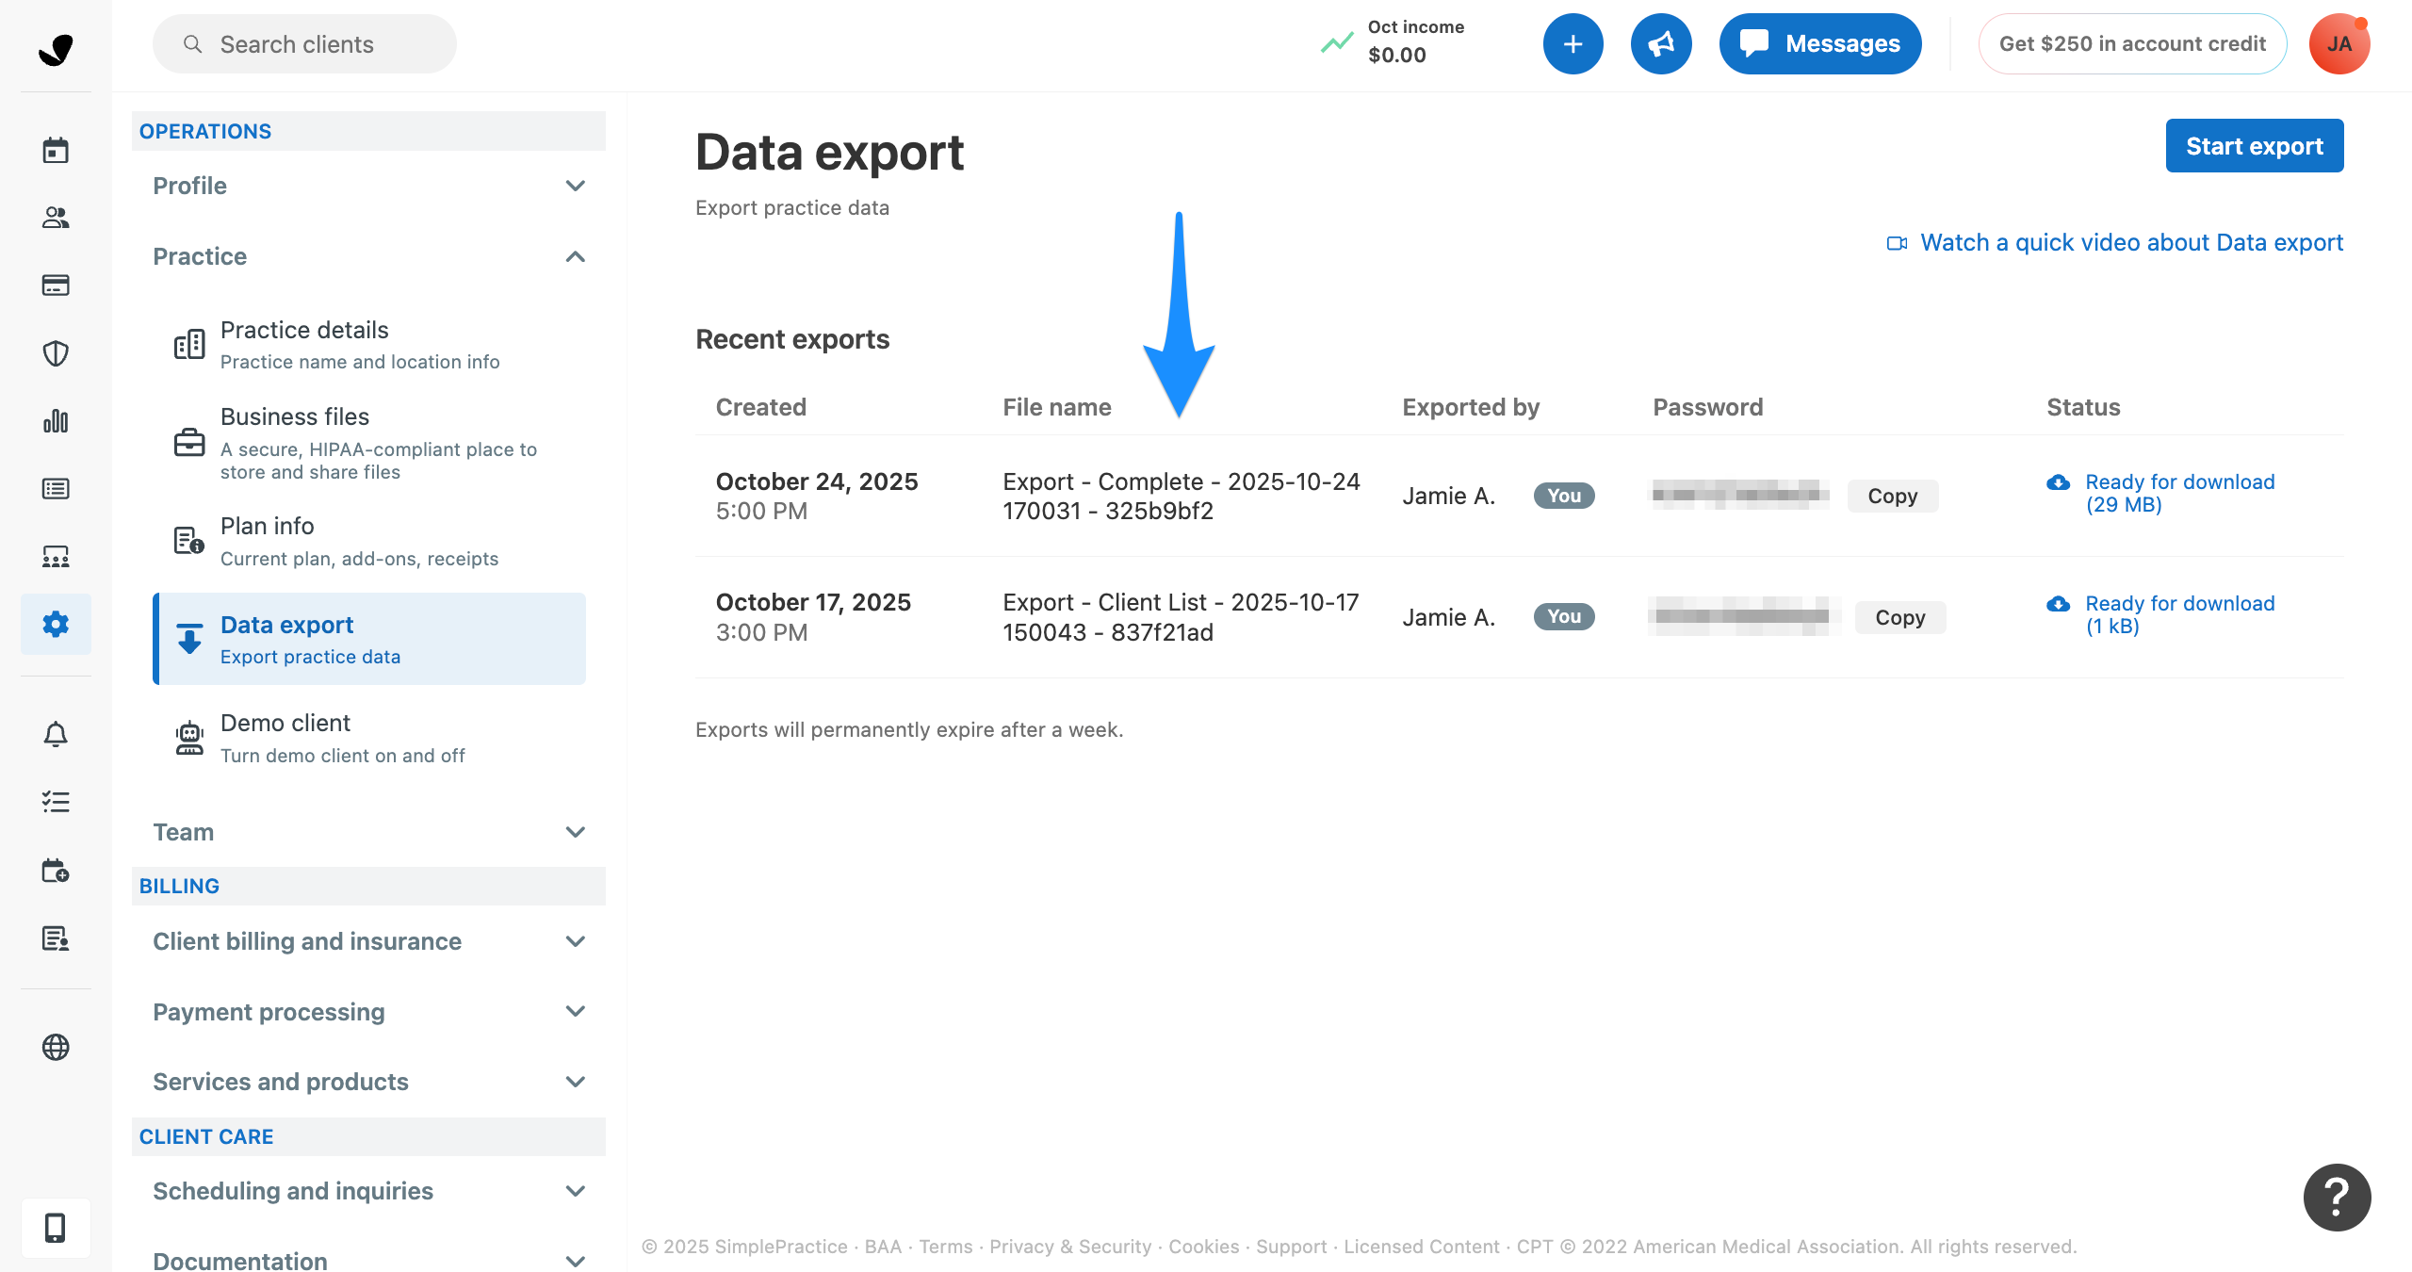Click the Oct income trend icon
The image size is (2412, 1272).
1336,43
